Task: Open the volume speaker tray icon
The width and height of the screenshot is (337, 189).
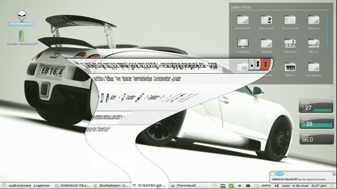Action: [x=276, y=186]
